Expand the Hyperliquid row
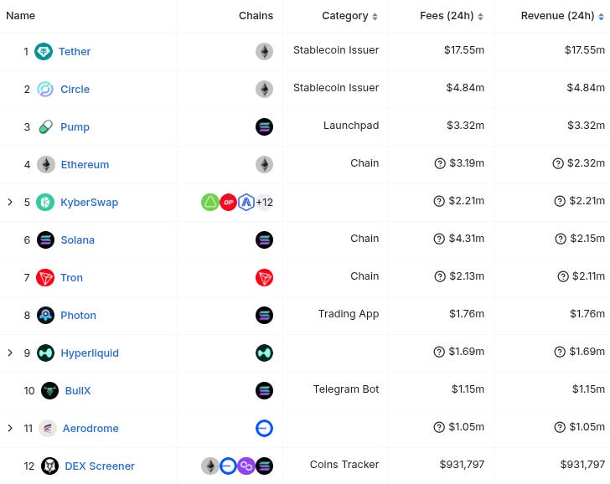Viewport: 610px width, 484px height. pos(10,353)
